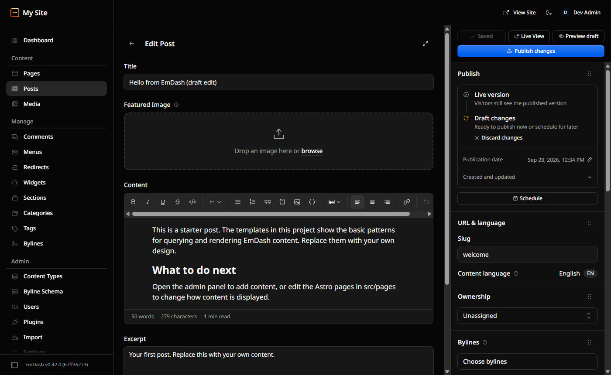This screenshot has width=611, height=375.
Task: Add a blockquote using the quote icon
Action: (268, 202)
